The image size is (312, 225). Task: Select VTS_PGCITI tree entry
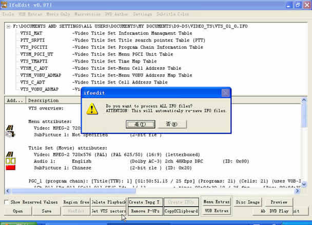[x=34, y=47]
